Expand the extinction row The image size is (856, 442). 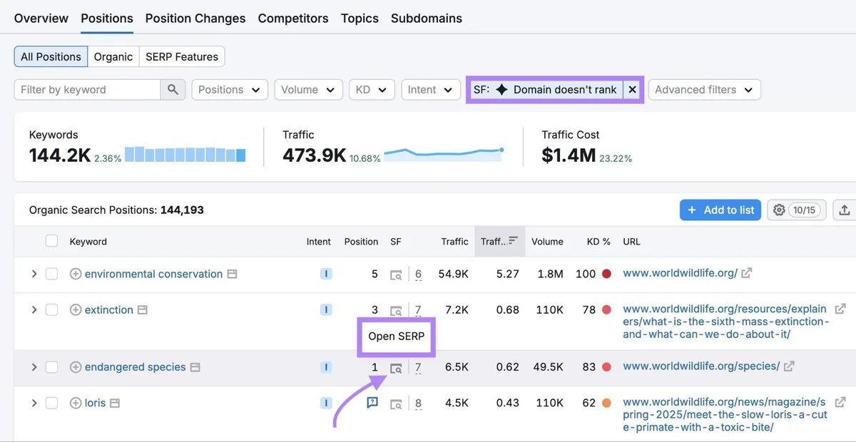pyautogui.click(x=34, y=309)
